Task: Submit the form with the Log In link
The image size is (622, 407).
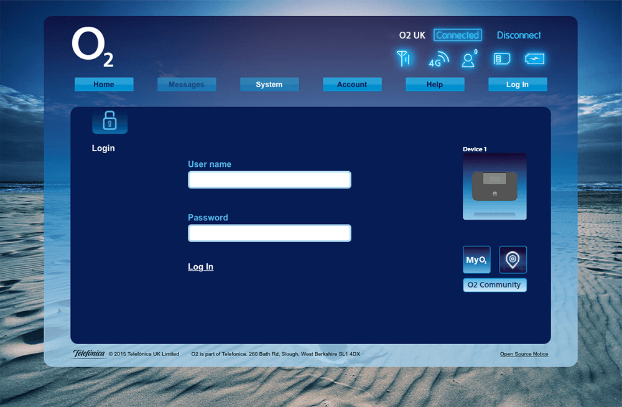Action: (x=200, y=267)
